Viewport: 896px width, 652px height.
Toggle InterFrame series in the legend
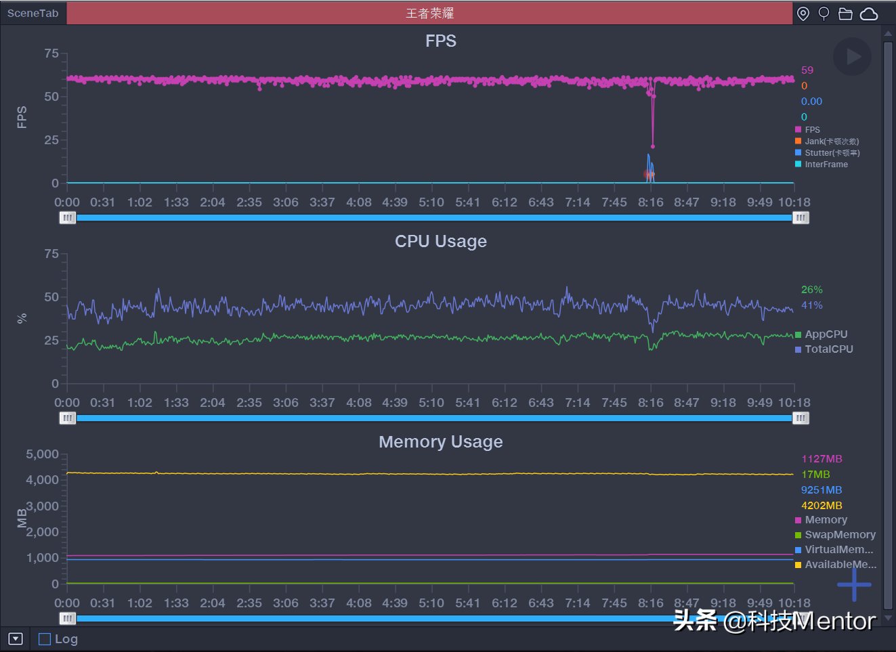[x=822, y=164]
